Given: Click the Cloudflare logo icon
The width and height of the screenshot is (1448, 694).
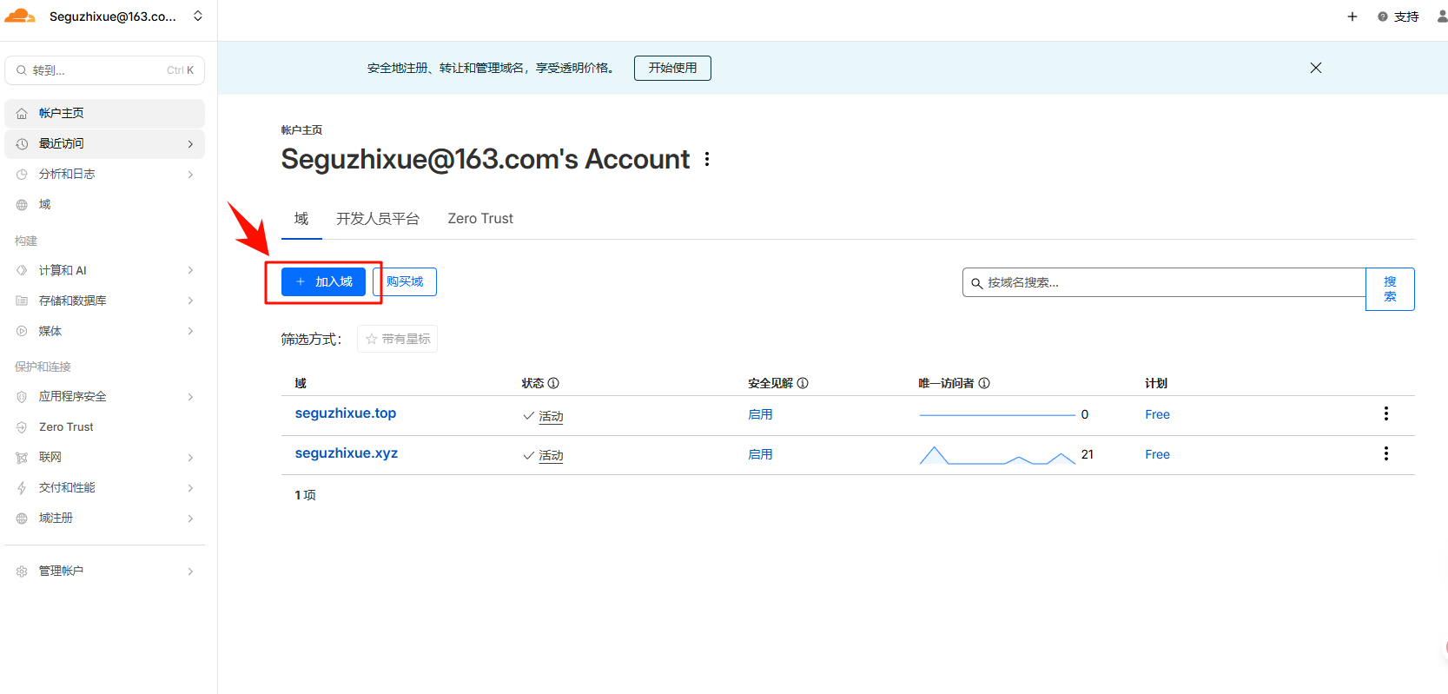Looking at the screenshot, I should (20, 17).
